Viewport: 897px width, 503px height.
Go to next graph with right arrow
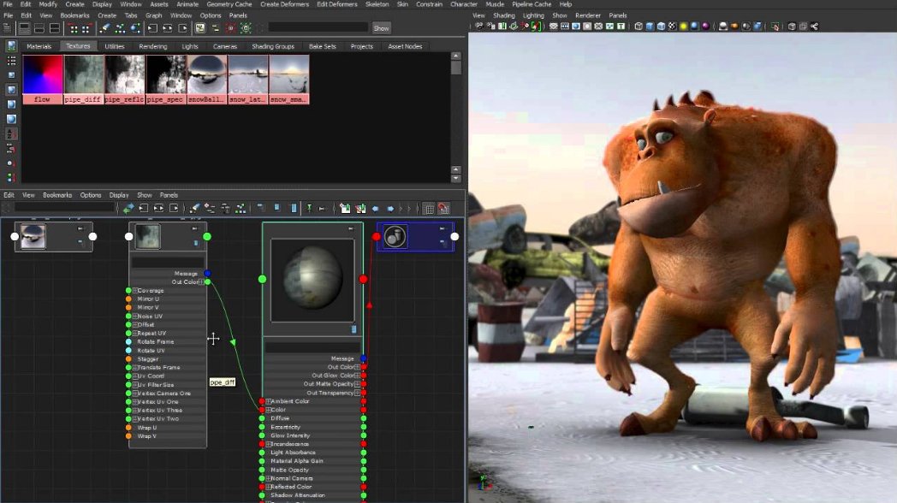390,209
